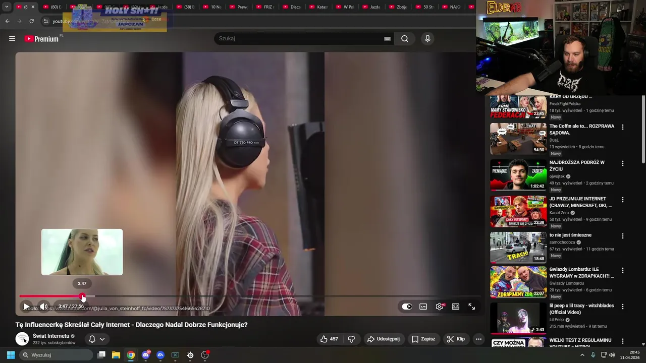Image resolution: width=646 pixels, height=363 pixels.
Task: Open 'to nie jest śmieszne' video
Action: (x=570, y=235)
